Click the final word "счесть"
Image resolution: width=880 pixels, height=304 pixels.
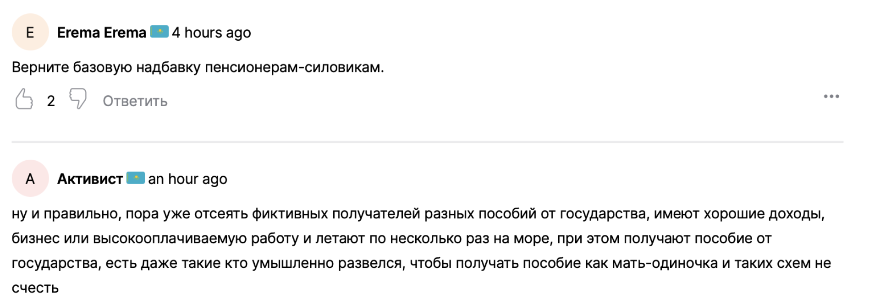pos(35,288)
